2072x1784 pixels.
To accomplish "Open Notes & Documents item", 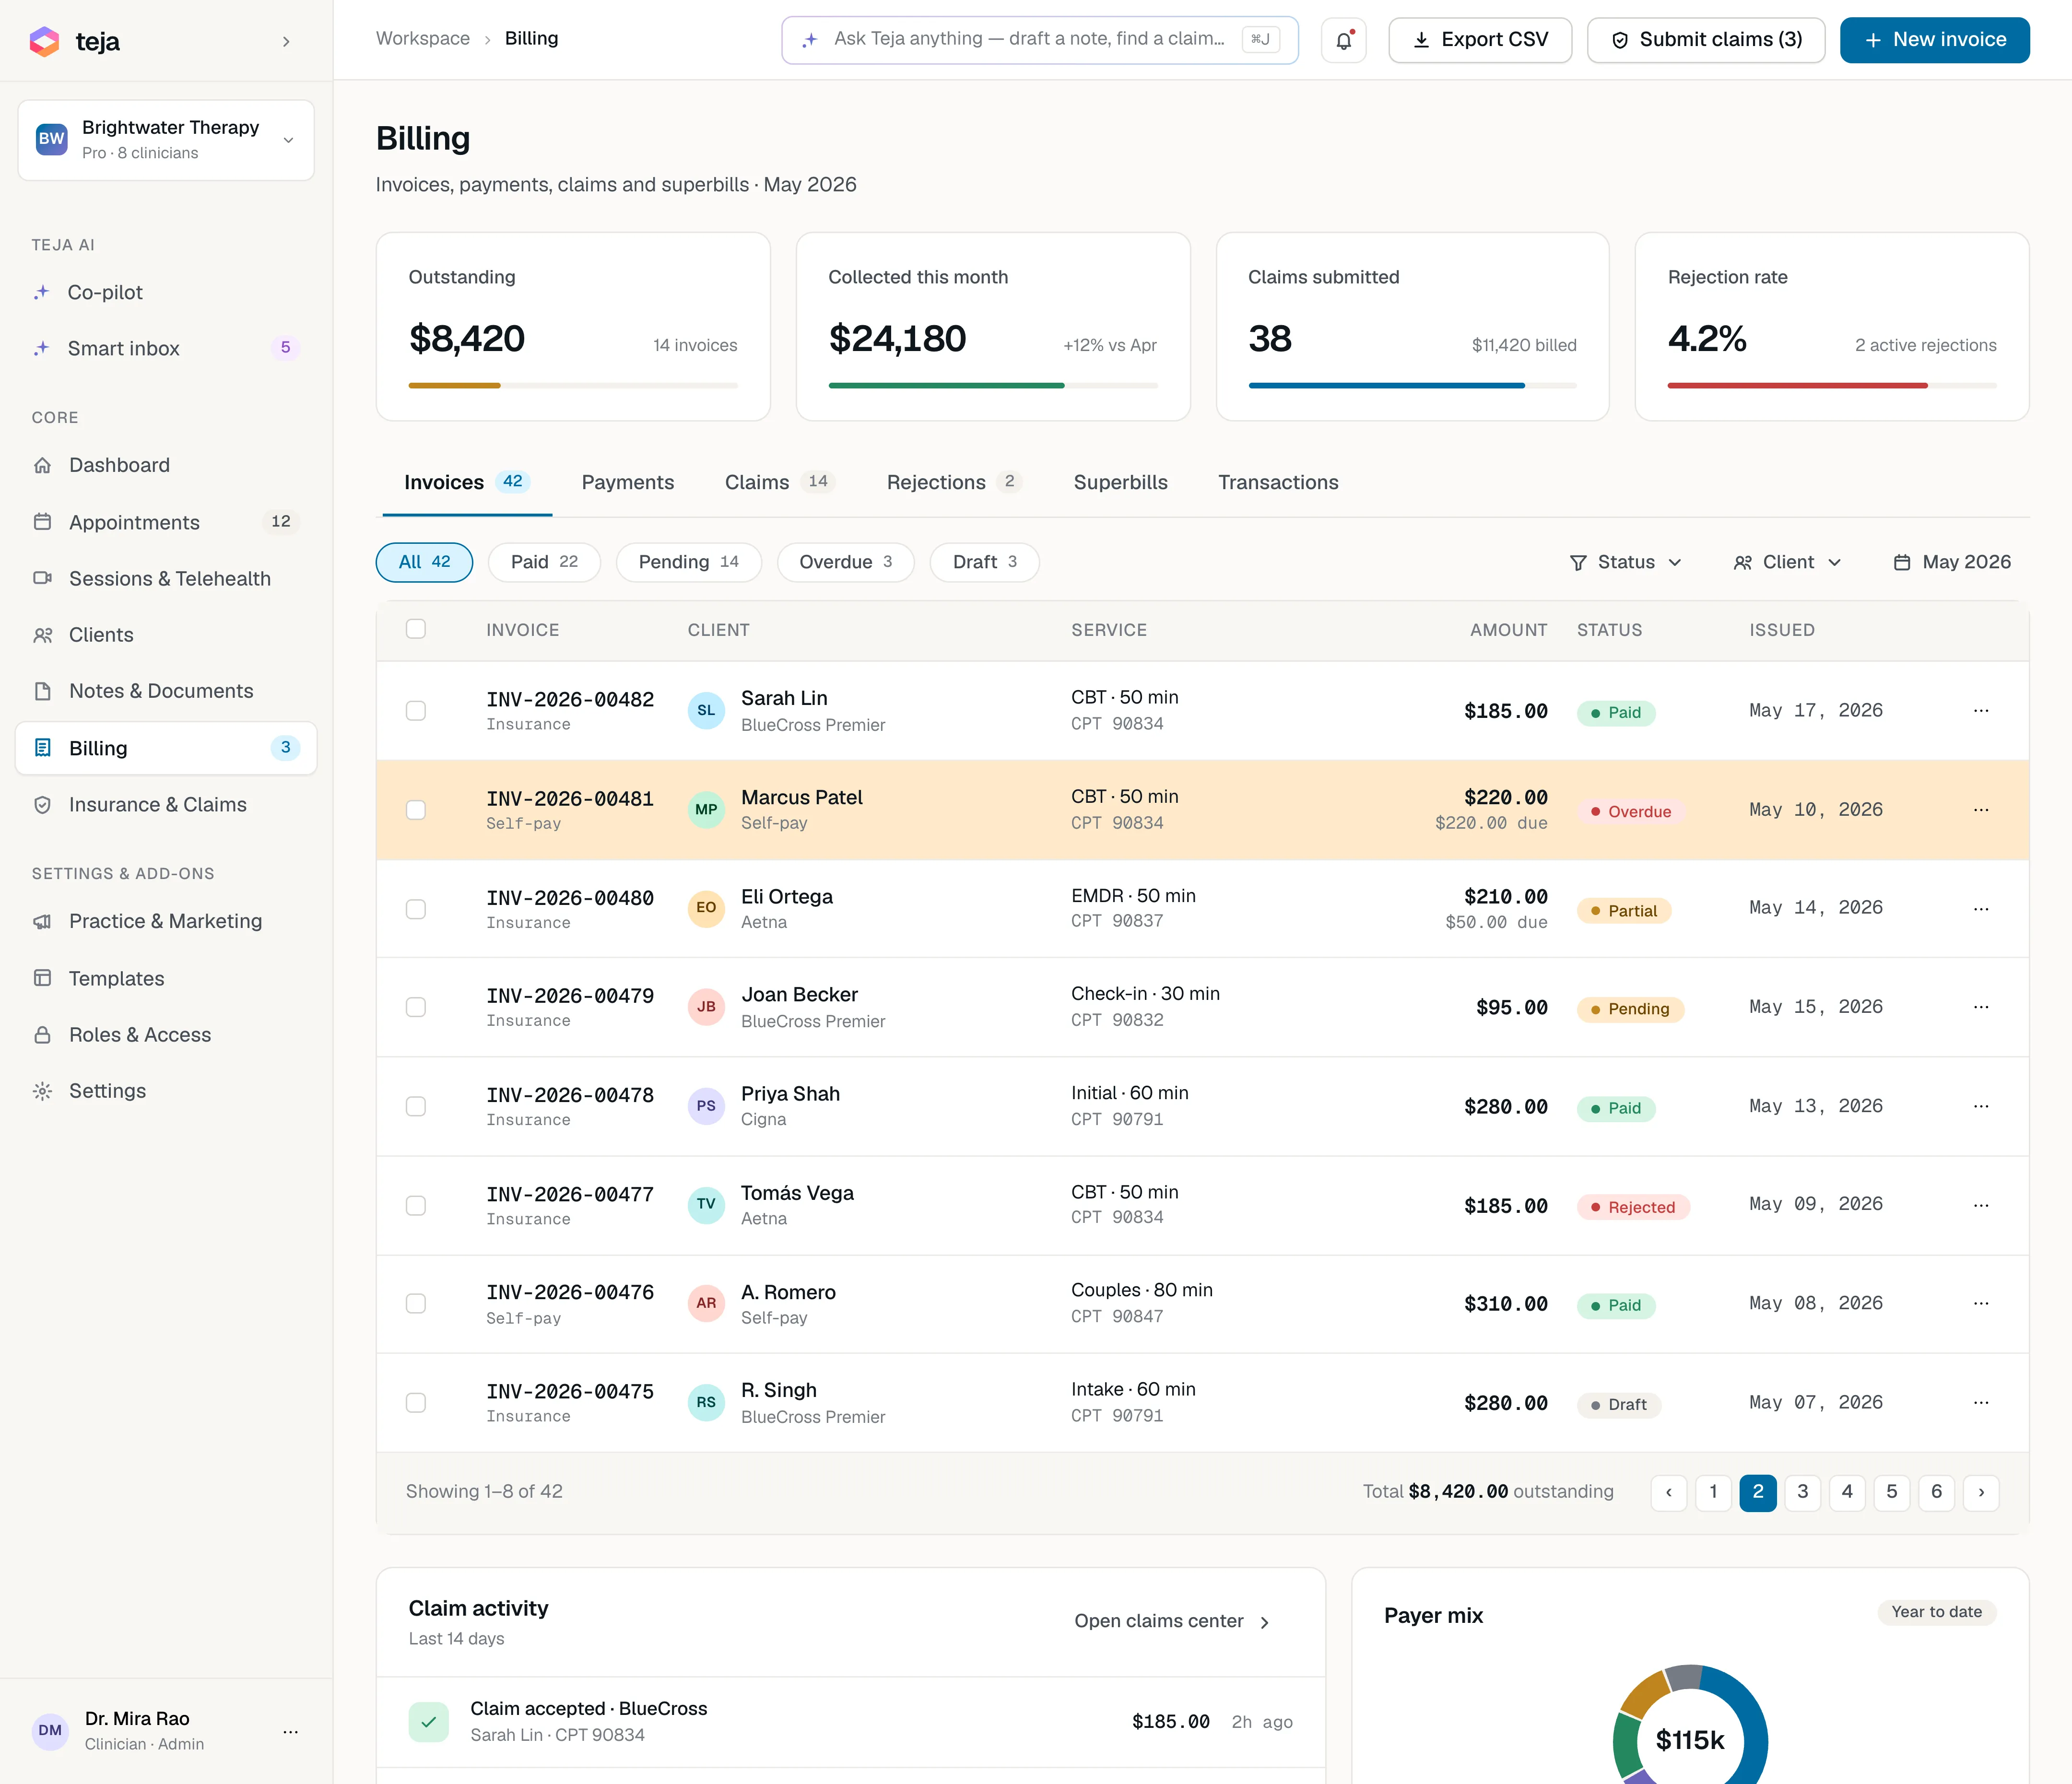I will (166, 691).
